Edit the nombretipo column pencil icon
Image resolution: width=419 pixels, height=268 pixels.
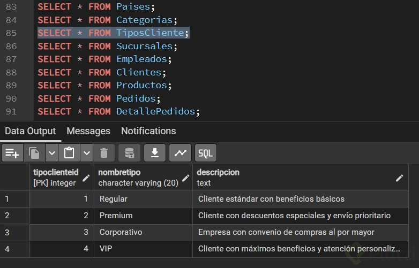(x=185, y=178)
